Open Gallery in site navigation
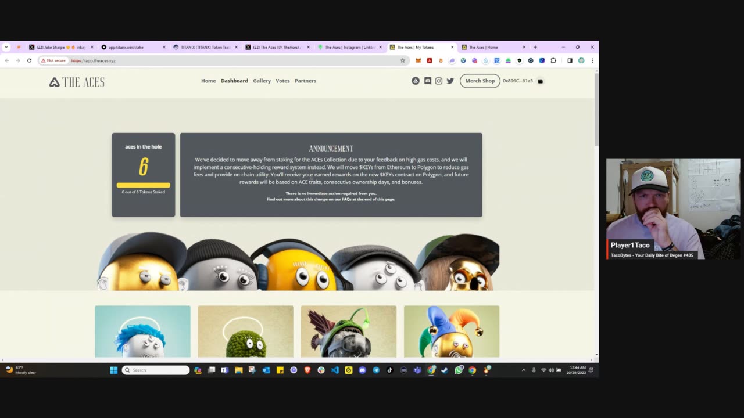The image size is (744, 418). [x=262, y=81]
